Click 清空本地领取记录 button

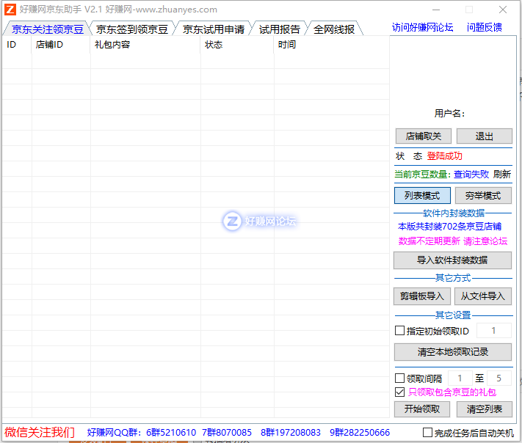[453, 352]
